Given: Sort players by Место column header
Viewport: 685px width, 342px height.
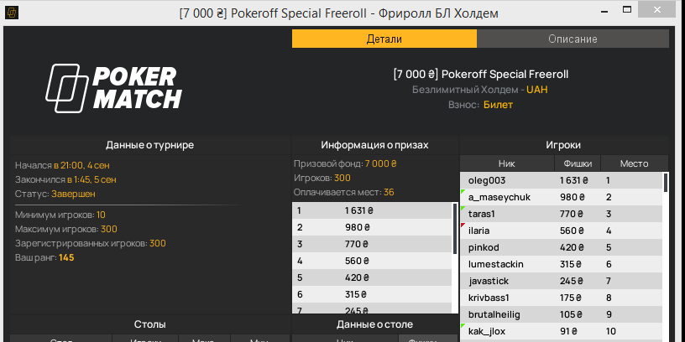Looking at the screenshot, I should (x=634, y=163).
